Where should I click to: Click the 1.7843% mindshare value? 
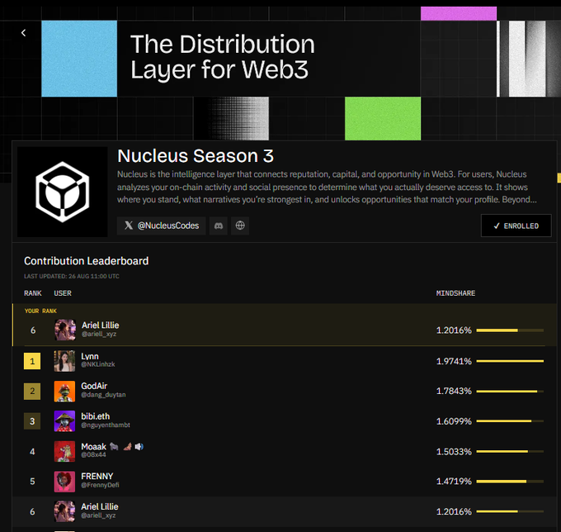coord(454,392)
